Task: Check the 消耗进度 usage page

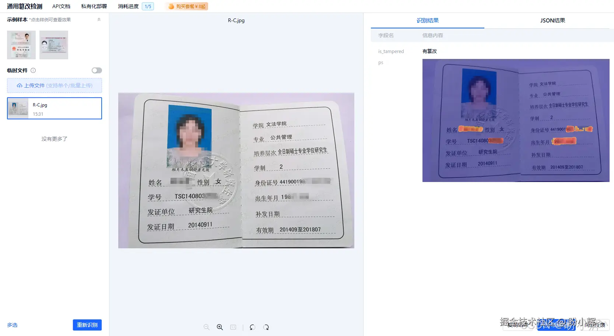Action: (127, 6)
